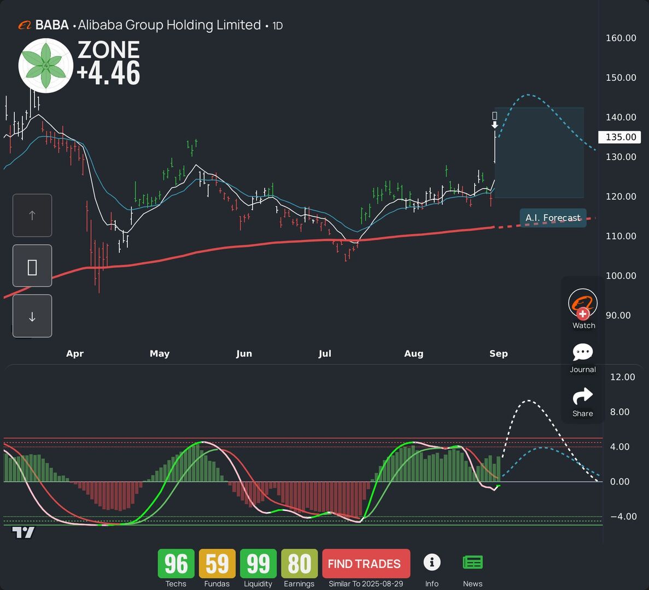Click the FIND TRADES button
This screenshot has width=649, height=590.
pyautogui.click(x=366, y=564)
